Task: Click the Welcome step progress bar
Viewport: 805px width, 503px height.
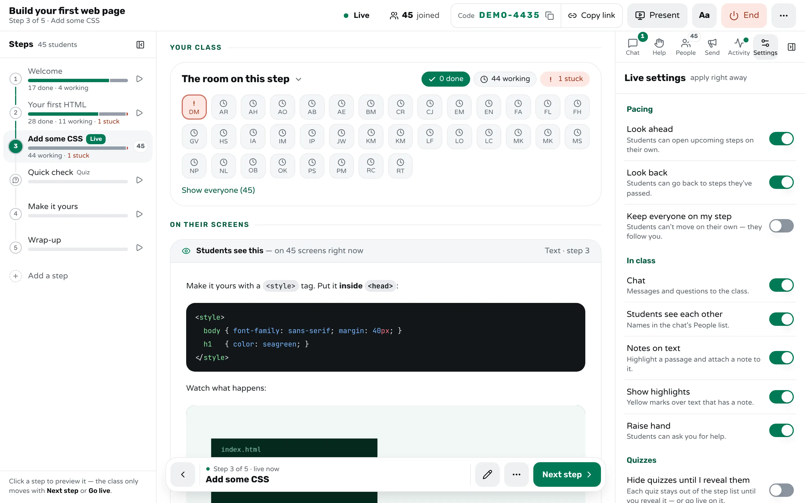Action: [x=78, y=80]
